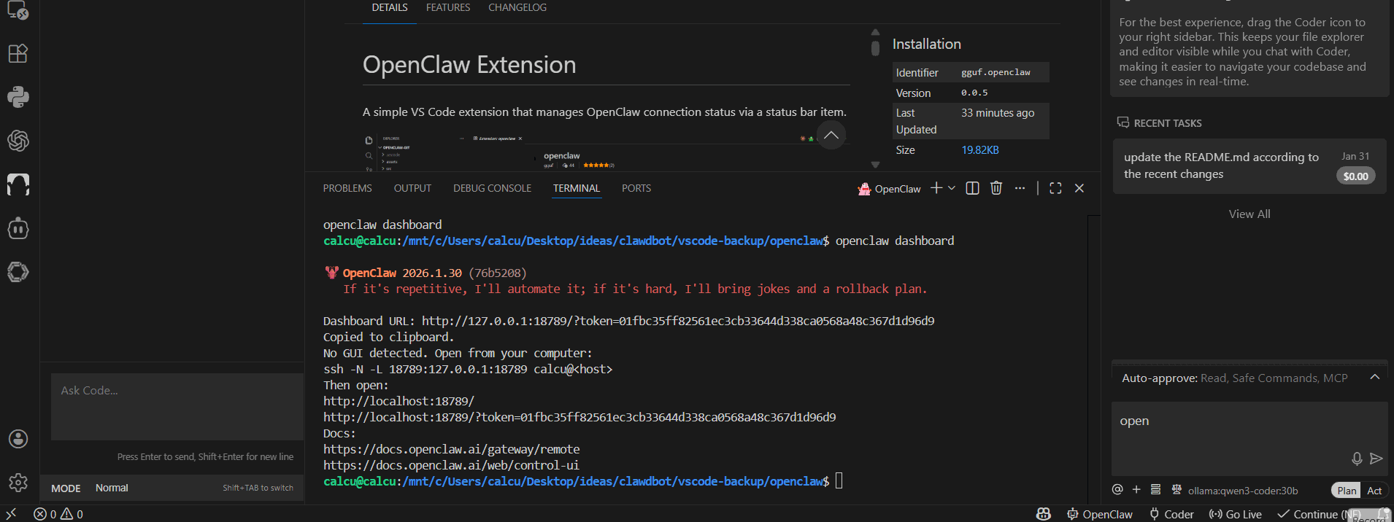Open the OUTPUT panel tab
This screenshot has height=522, width=1394.
412,188
